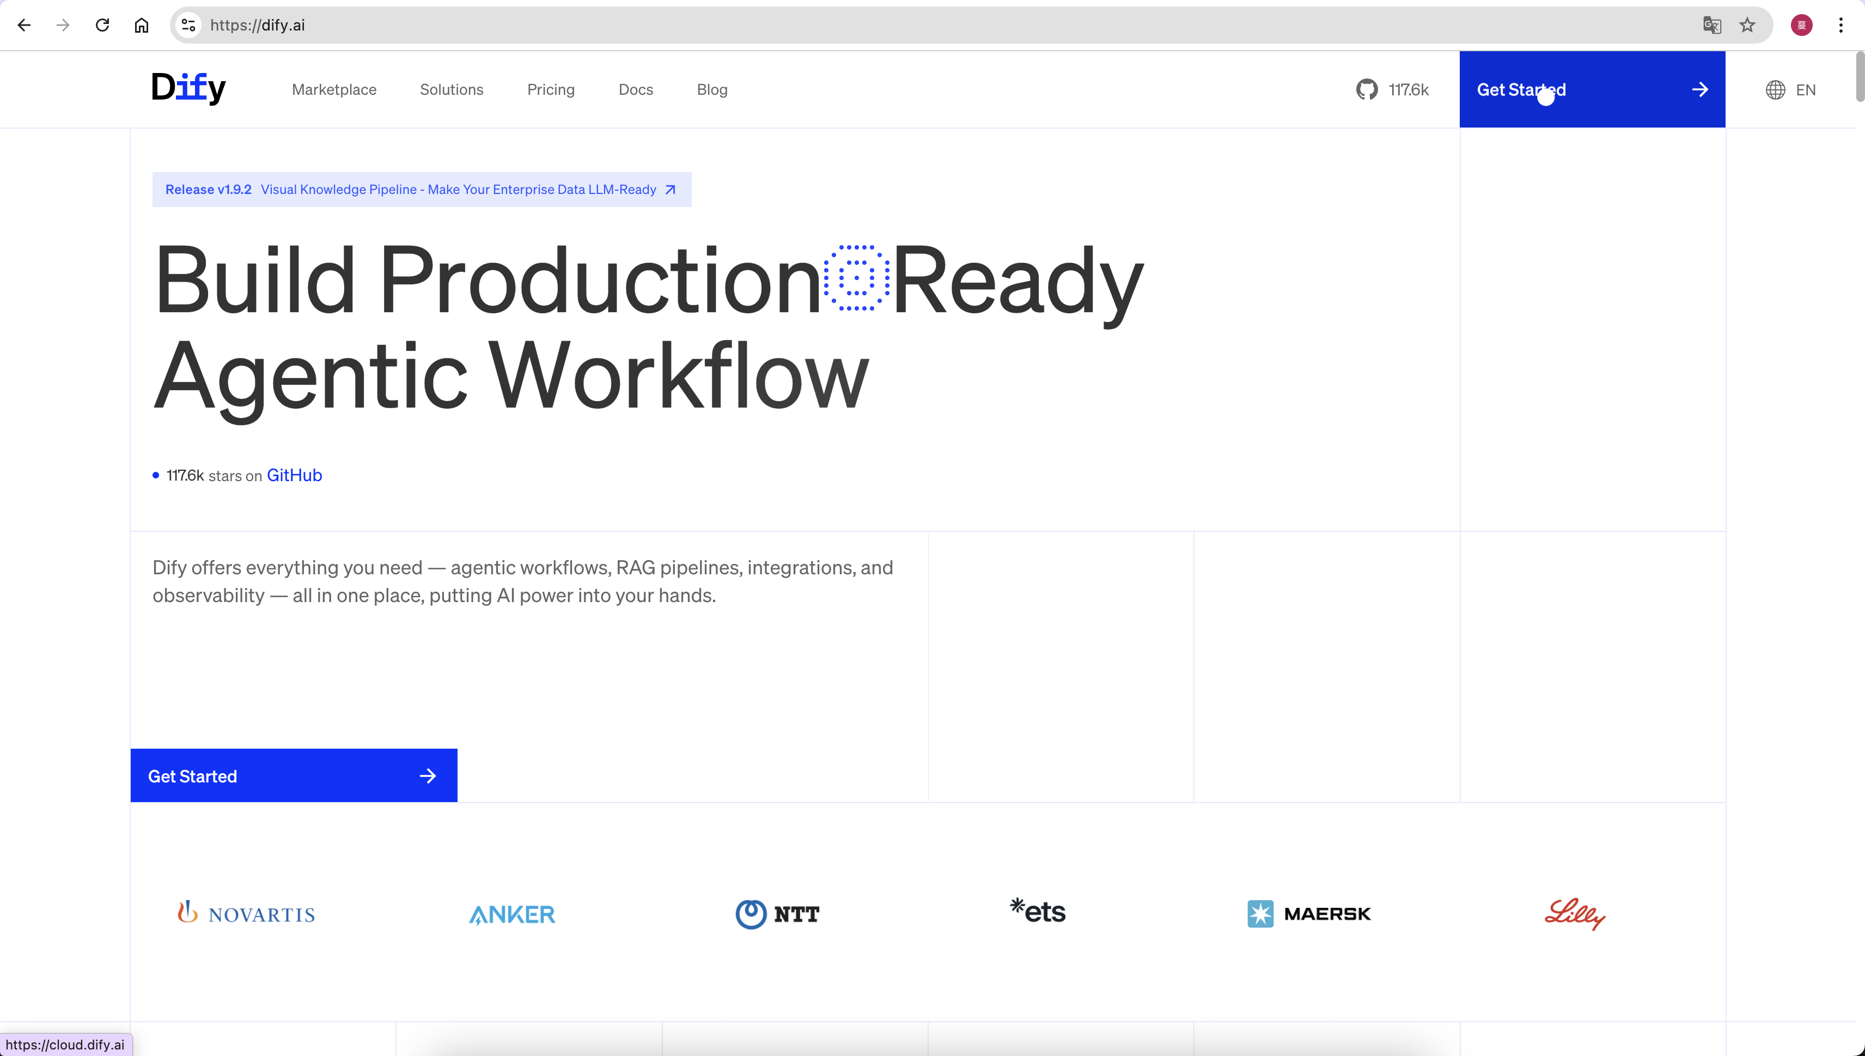Bookmark this page with star icon
This screenshot has width=1865, height=1056.
pos(1747,26)
